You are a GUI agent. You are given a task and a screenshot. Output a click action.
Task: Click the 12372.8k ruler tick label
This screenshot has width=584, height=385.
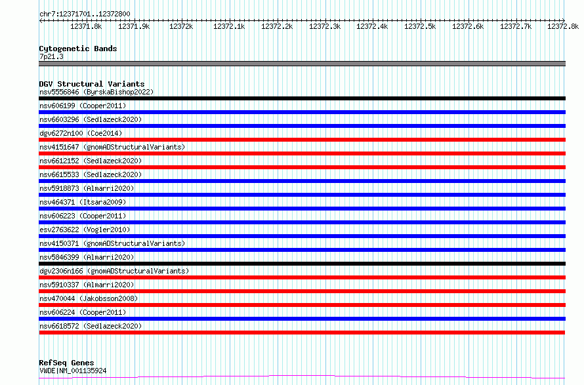pyautogui.click(x=563, y=26)
